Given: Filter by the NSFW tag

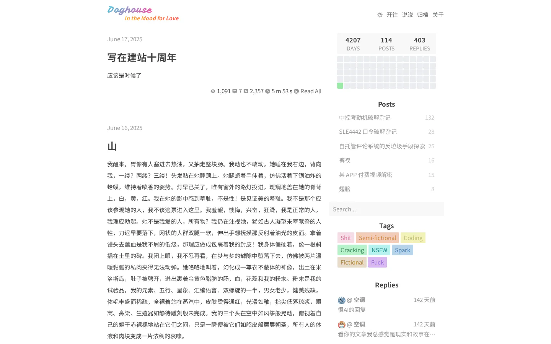Looking at the screenshot, I should tap(379, 250).
